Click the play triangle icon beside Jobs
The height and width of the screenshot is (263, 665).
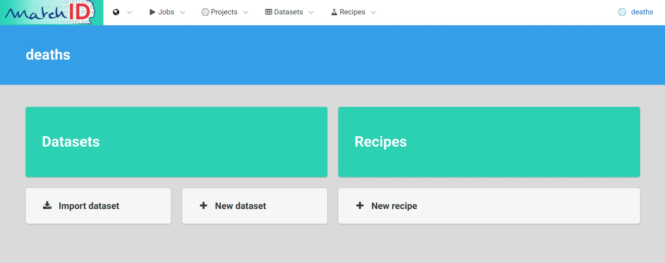152,12
